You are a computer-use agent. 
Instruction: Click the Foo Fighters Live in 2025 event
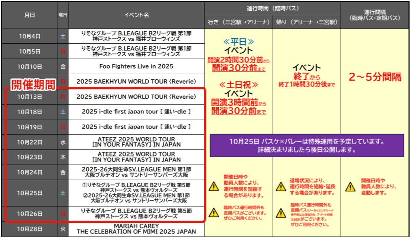136,66
